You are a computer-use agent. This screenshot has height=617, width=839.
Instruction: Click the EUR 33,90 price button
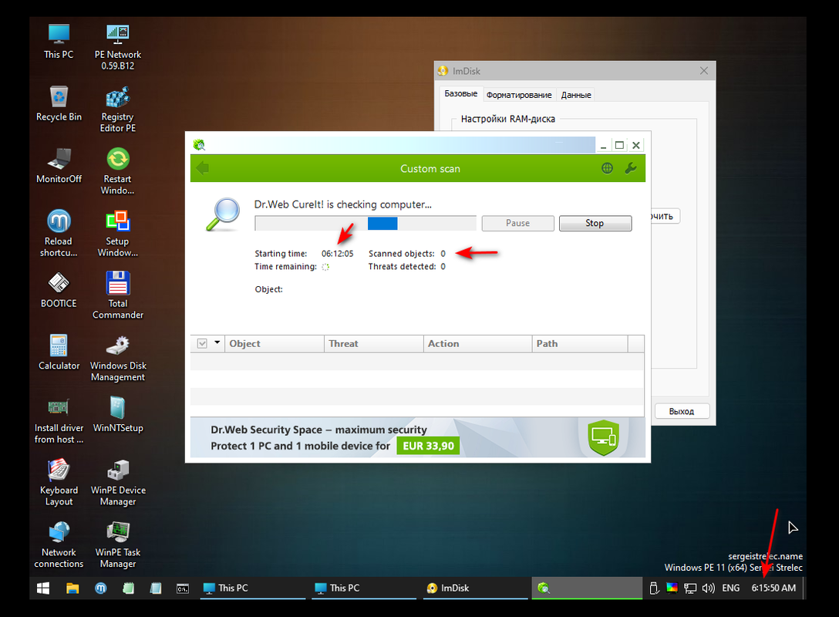(x=428, y=446)
